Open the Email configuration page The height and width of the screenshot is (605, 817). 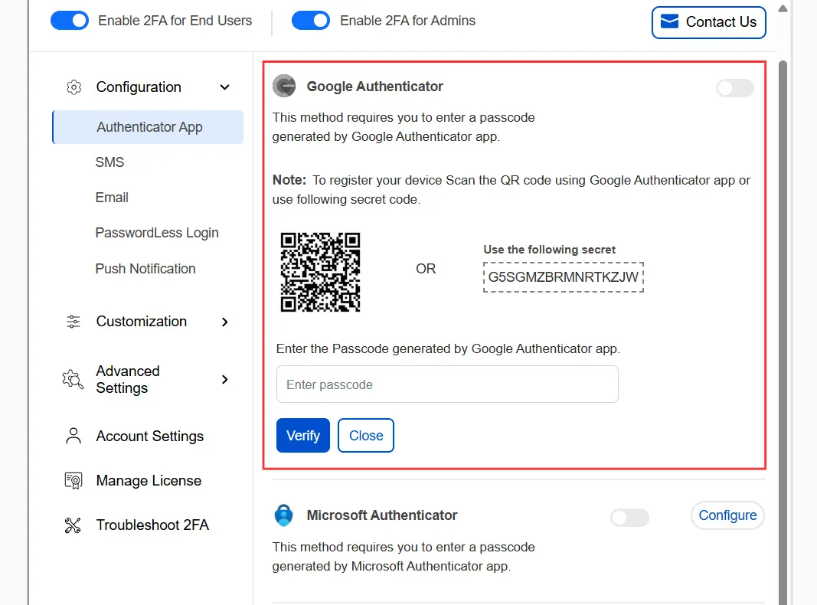[x=112, y=198]
